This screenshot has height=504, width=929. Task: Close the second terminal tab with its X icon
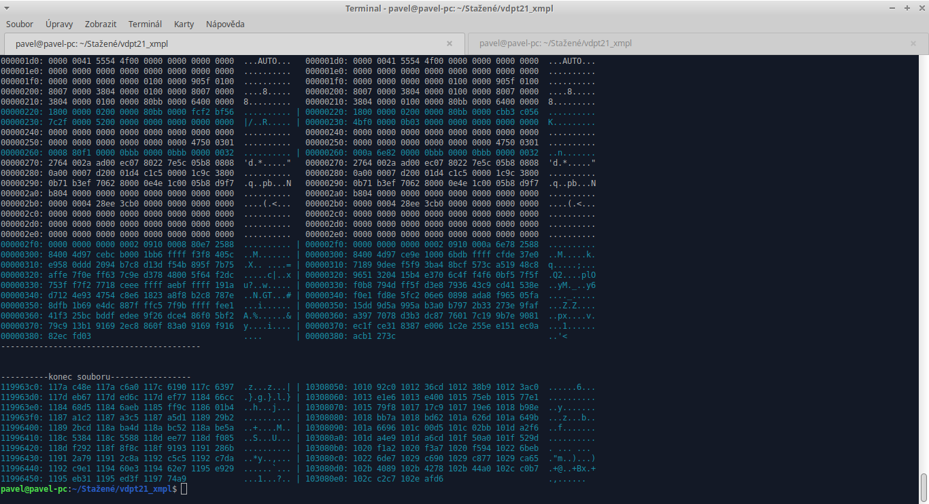[913, 43]
